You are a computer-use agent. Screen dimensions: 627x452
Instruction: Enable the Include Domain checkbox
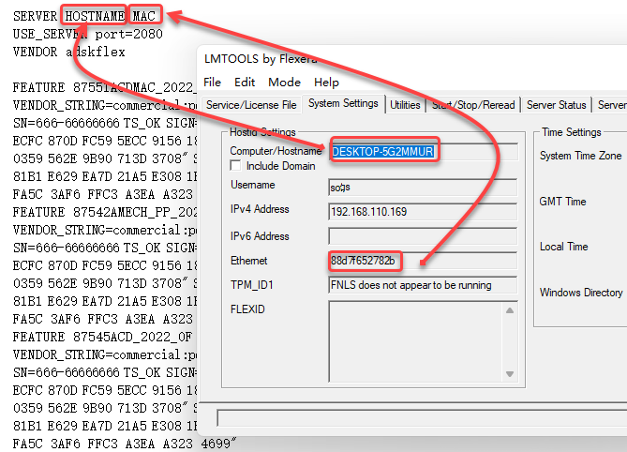pos(236,166)
